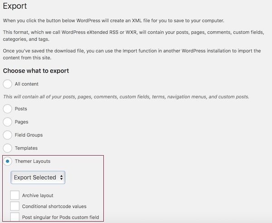This screenshot has width=272, height=223.
Task: Click the Export page heading
Action: click(x=15, y=6)
